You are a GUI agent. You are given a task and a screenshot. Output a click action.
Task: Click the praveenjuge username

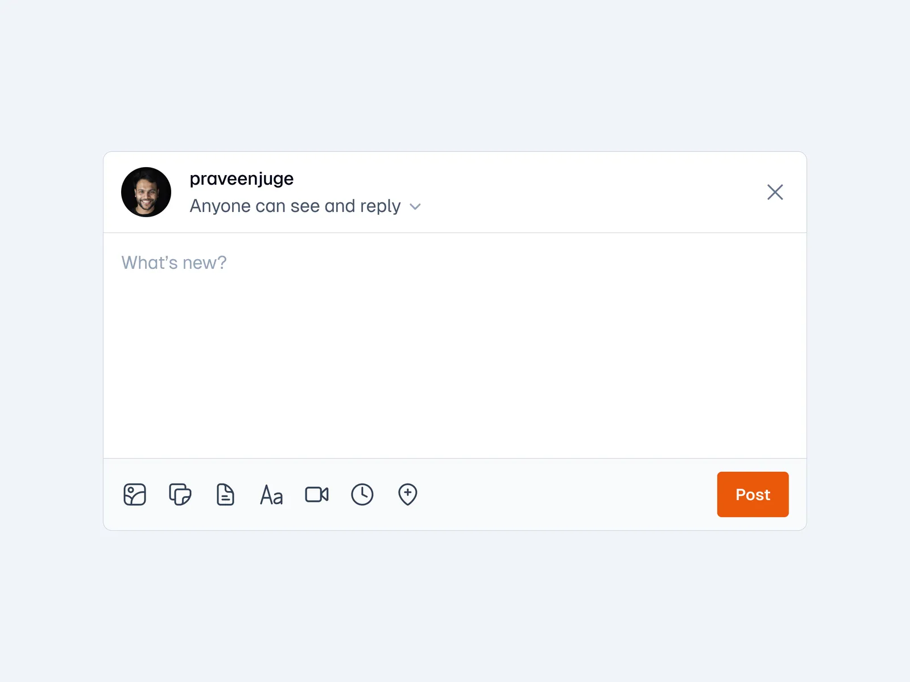pos(242,178)
